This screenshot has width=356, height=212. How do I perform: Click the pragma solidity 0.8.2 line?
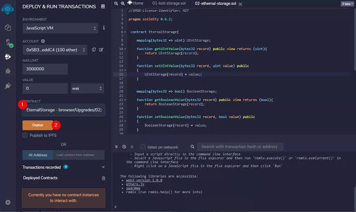click(x=150, y=19)
